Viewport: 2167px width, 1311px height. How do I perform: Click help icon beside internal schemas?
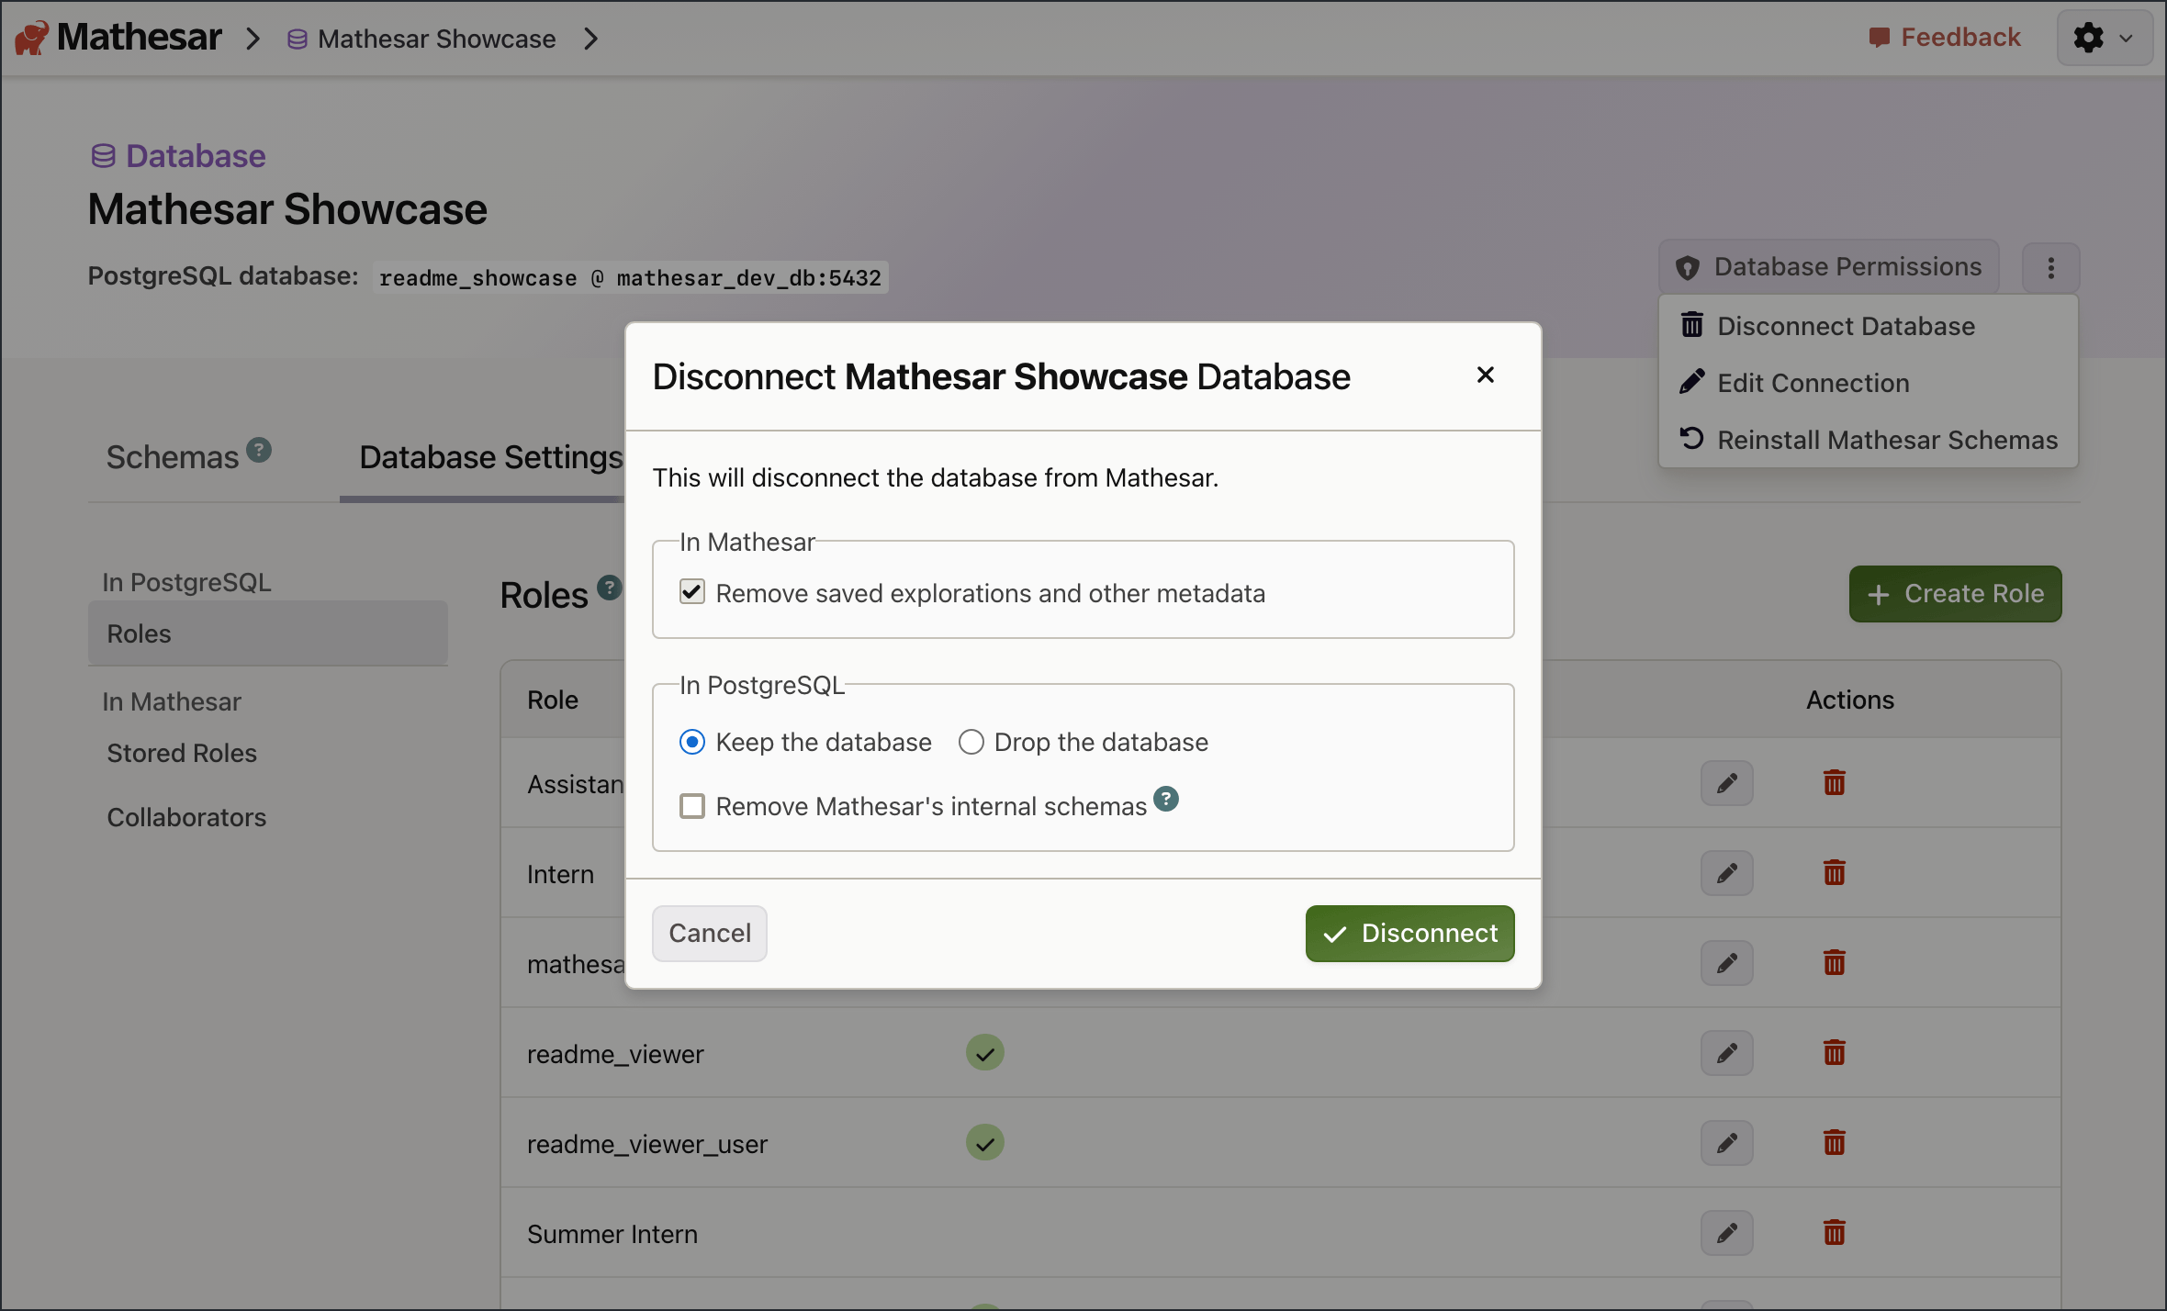(1165, 800)
